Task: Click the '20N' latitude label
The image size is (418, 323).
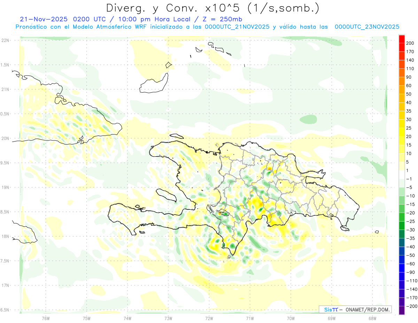Action: tap(6, 138)
